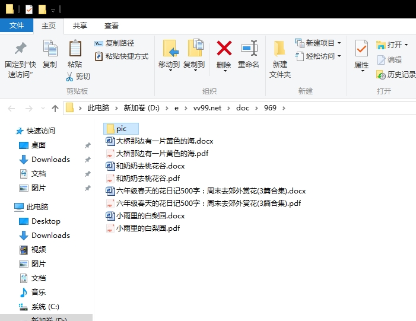
Task: Open 视频 folder in navigation pane
Action: point(33,250)
